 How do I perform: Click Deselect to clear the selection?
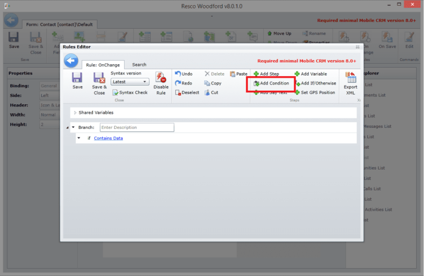[187, 92]
